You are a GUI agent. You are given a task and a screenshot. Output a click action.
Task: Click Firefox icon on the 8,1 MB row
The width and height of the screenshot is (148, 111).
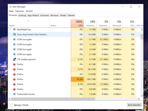pos(14,64)
